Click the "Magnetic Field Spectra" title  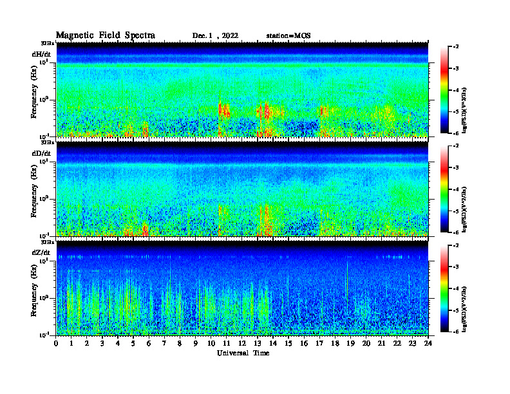tap(106, 35)
